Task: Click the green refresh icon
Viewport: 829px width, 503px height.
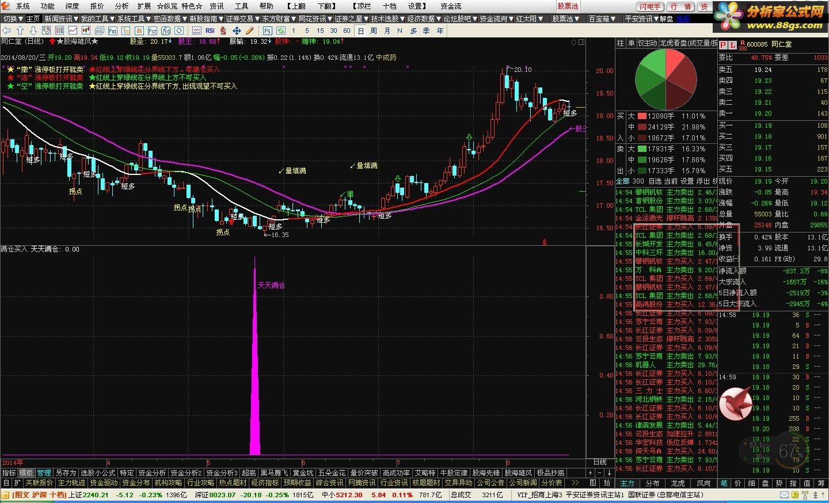Action: [280, 31]
